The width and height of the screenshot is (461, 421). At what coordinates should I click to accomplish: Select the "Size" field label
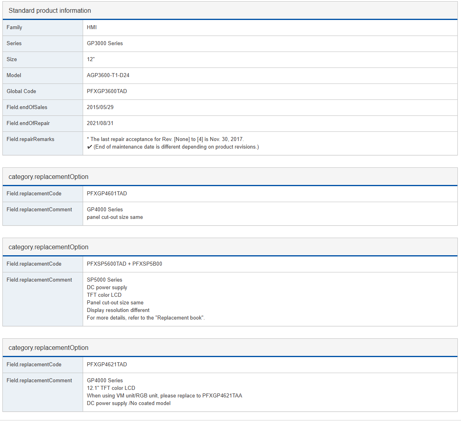(12, 59)
